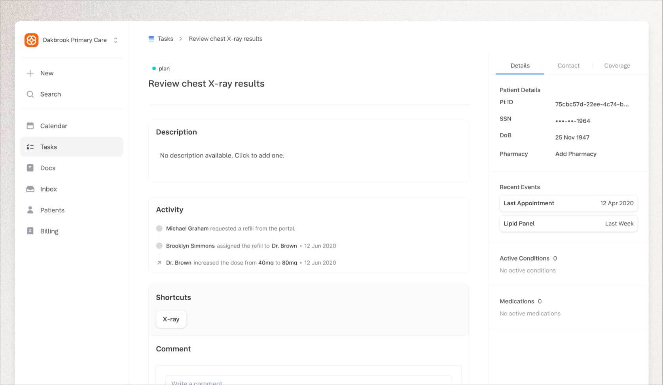663x385 pixels.
Task: Click the New plus icon
Action: pos(30,73)
